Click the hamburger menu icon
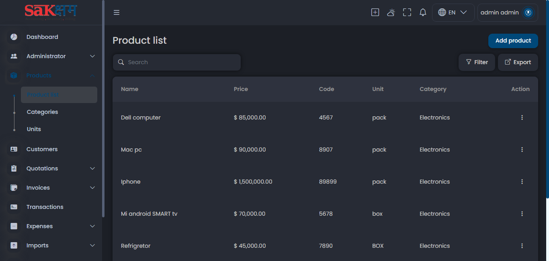549x261 pixels. pos(117,12)
